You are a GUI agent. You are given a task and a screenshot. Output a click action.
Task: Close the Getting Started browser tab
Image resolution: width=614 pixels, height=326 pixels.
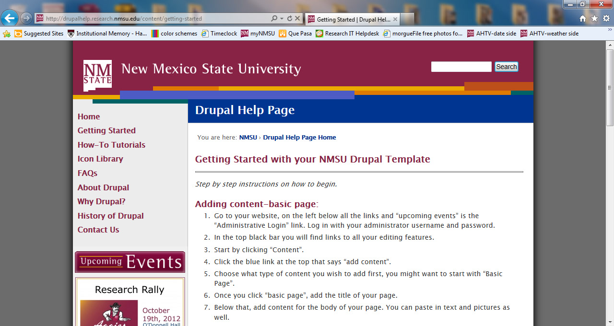(395, 19)
